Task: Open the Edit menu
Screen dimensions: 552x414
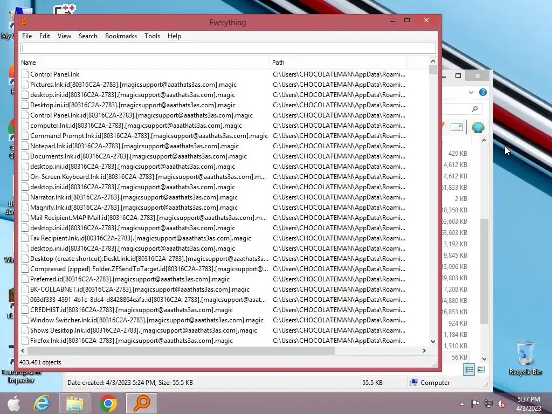Action: (44, 36)
